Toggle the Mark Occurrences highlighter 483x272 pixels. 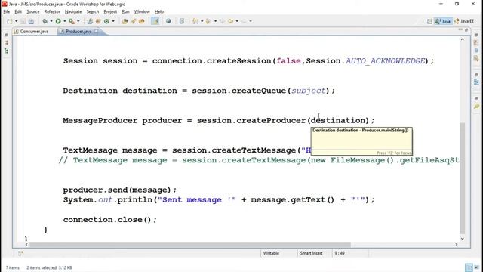(155, 21)
